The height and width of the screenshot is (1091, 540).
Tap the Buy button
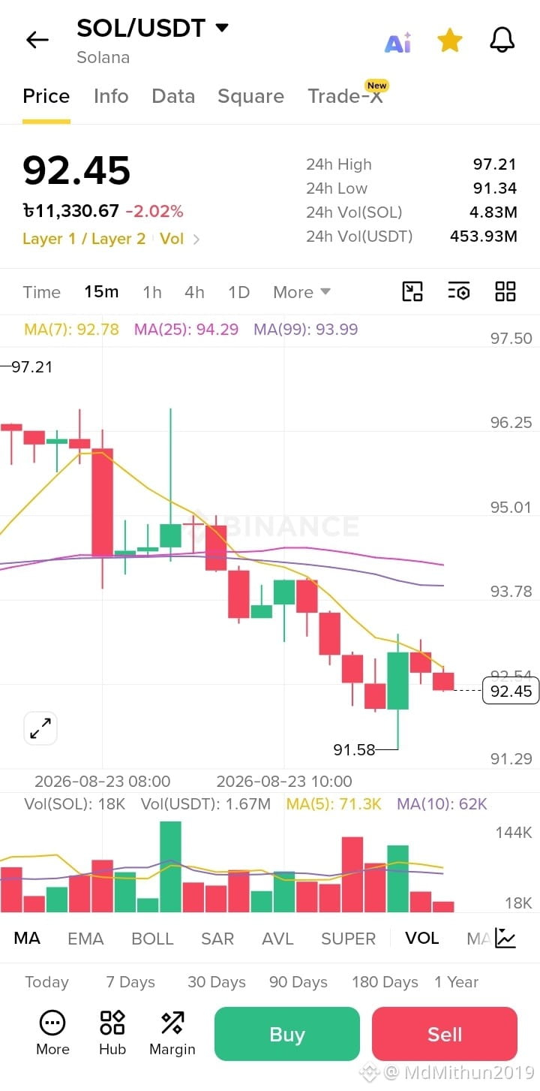(x=287, y=1034)
